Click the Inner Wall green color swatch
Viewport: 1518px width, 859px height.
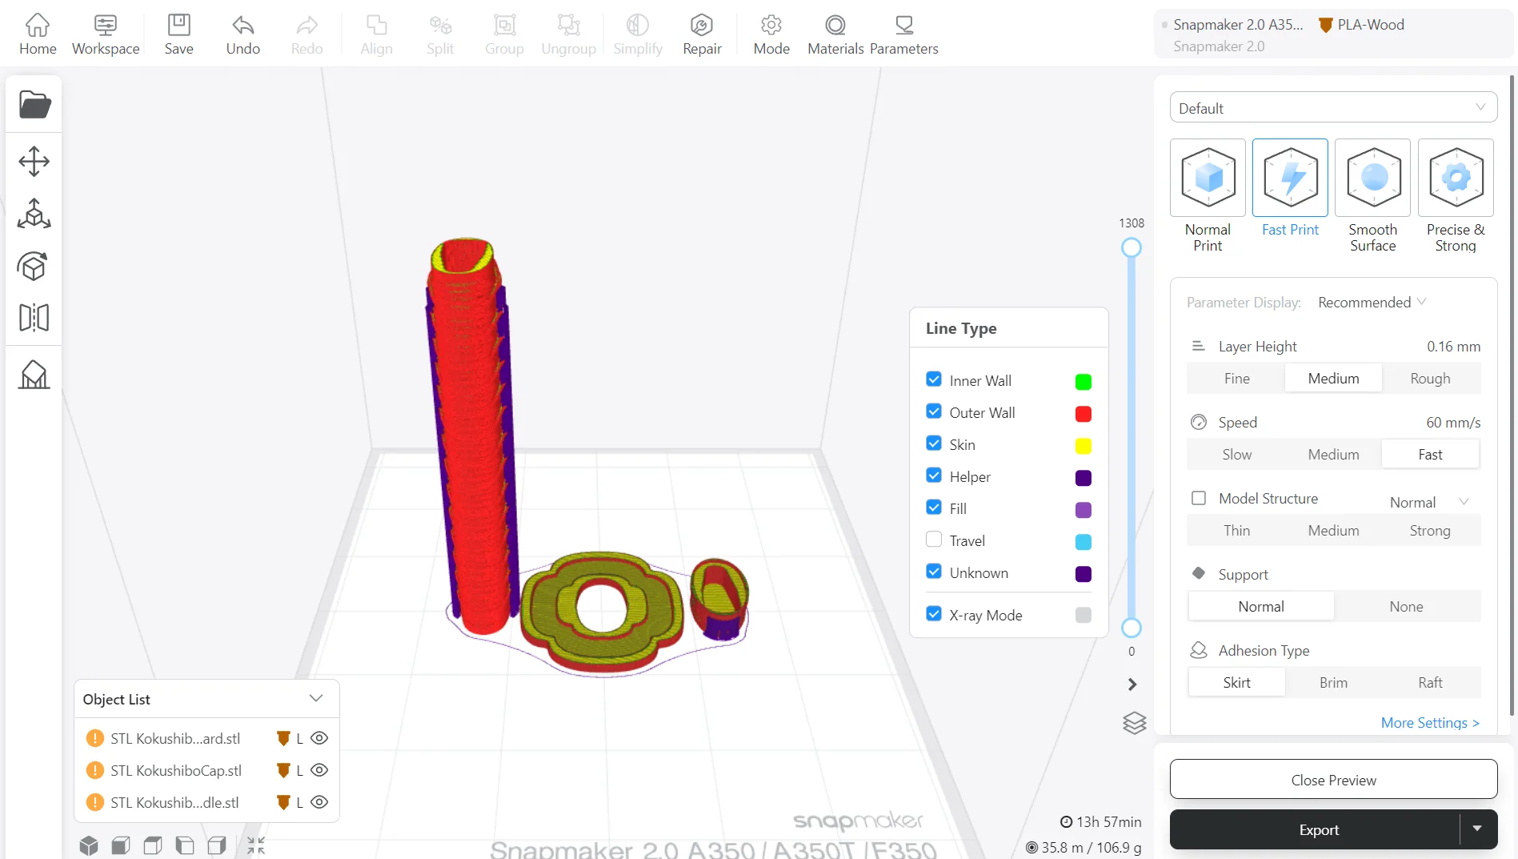(1083, 382)
